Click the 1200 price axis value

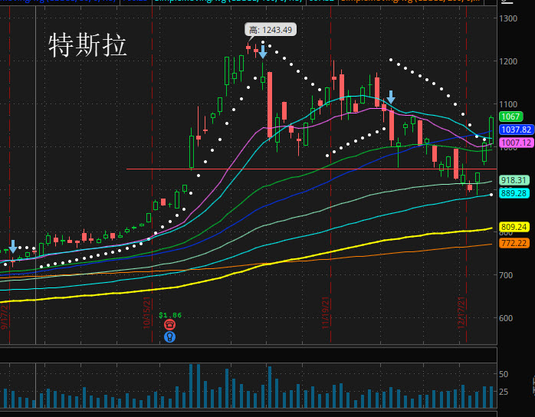tap(508, 61)
